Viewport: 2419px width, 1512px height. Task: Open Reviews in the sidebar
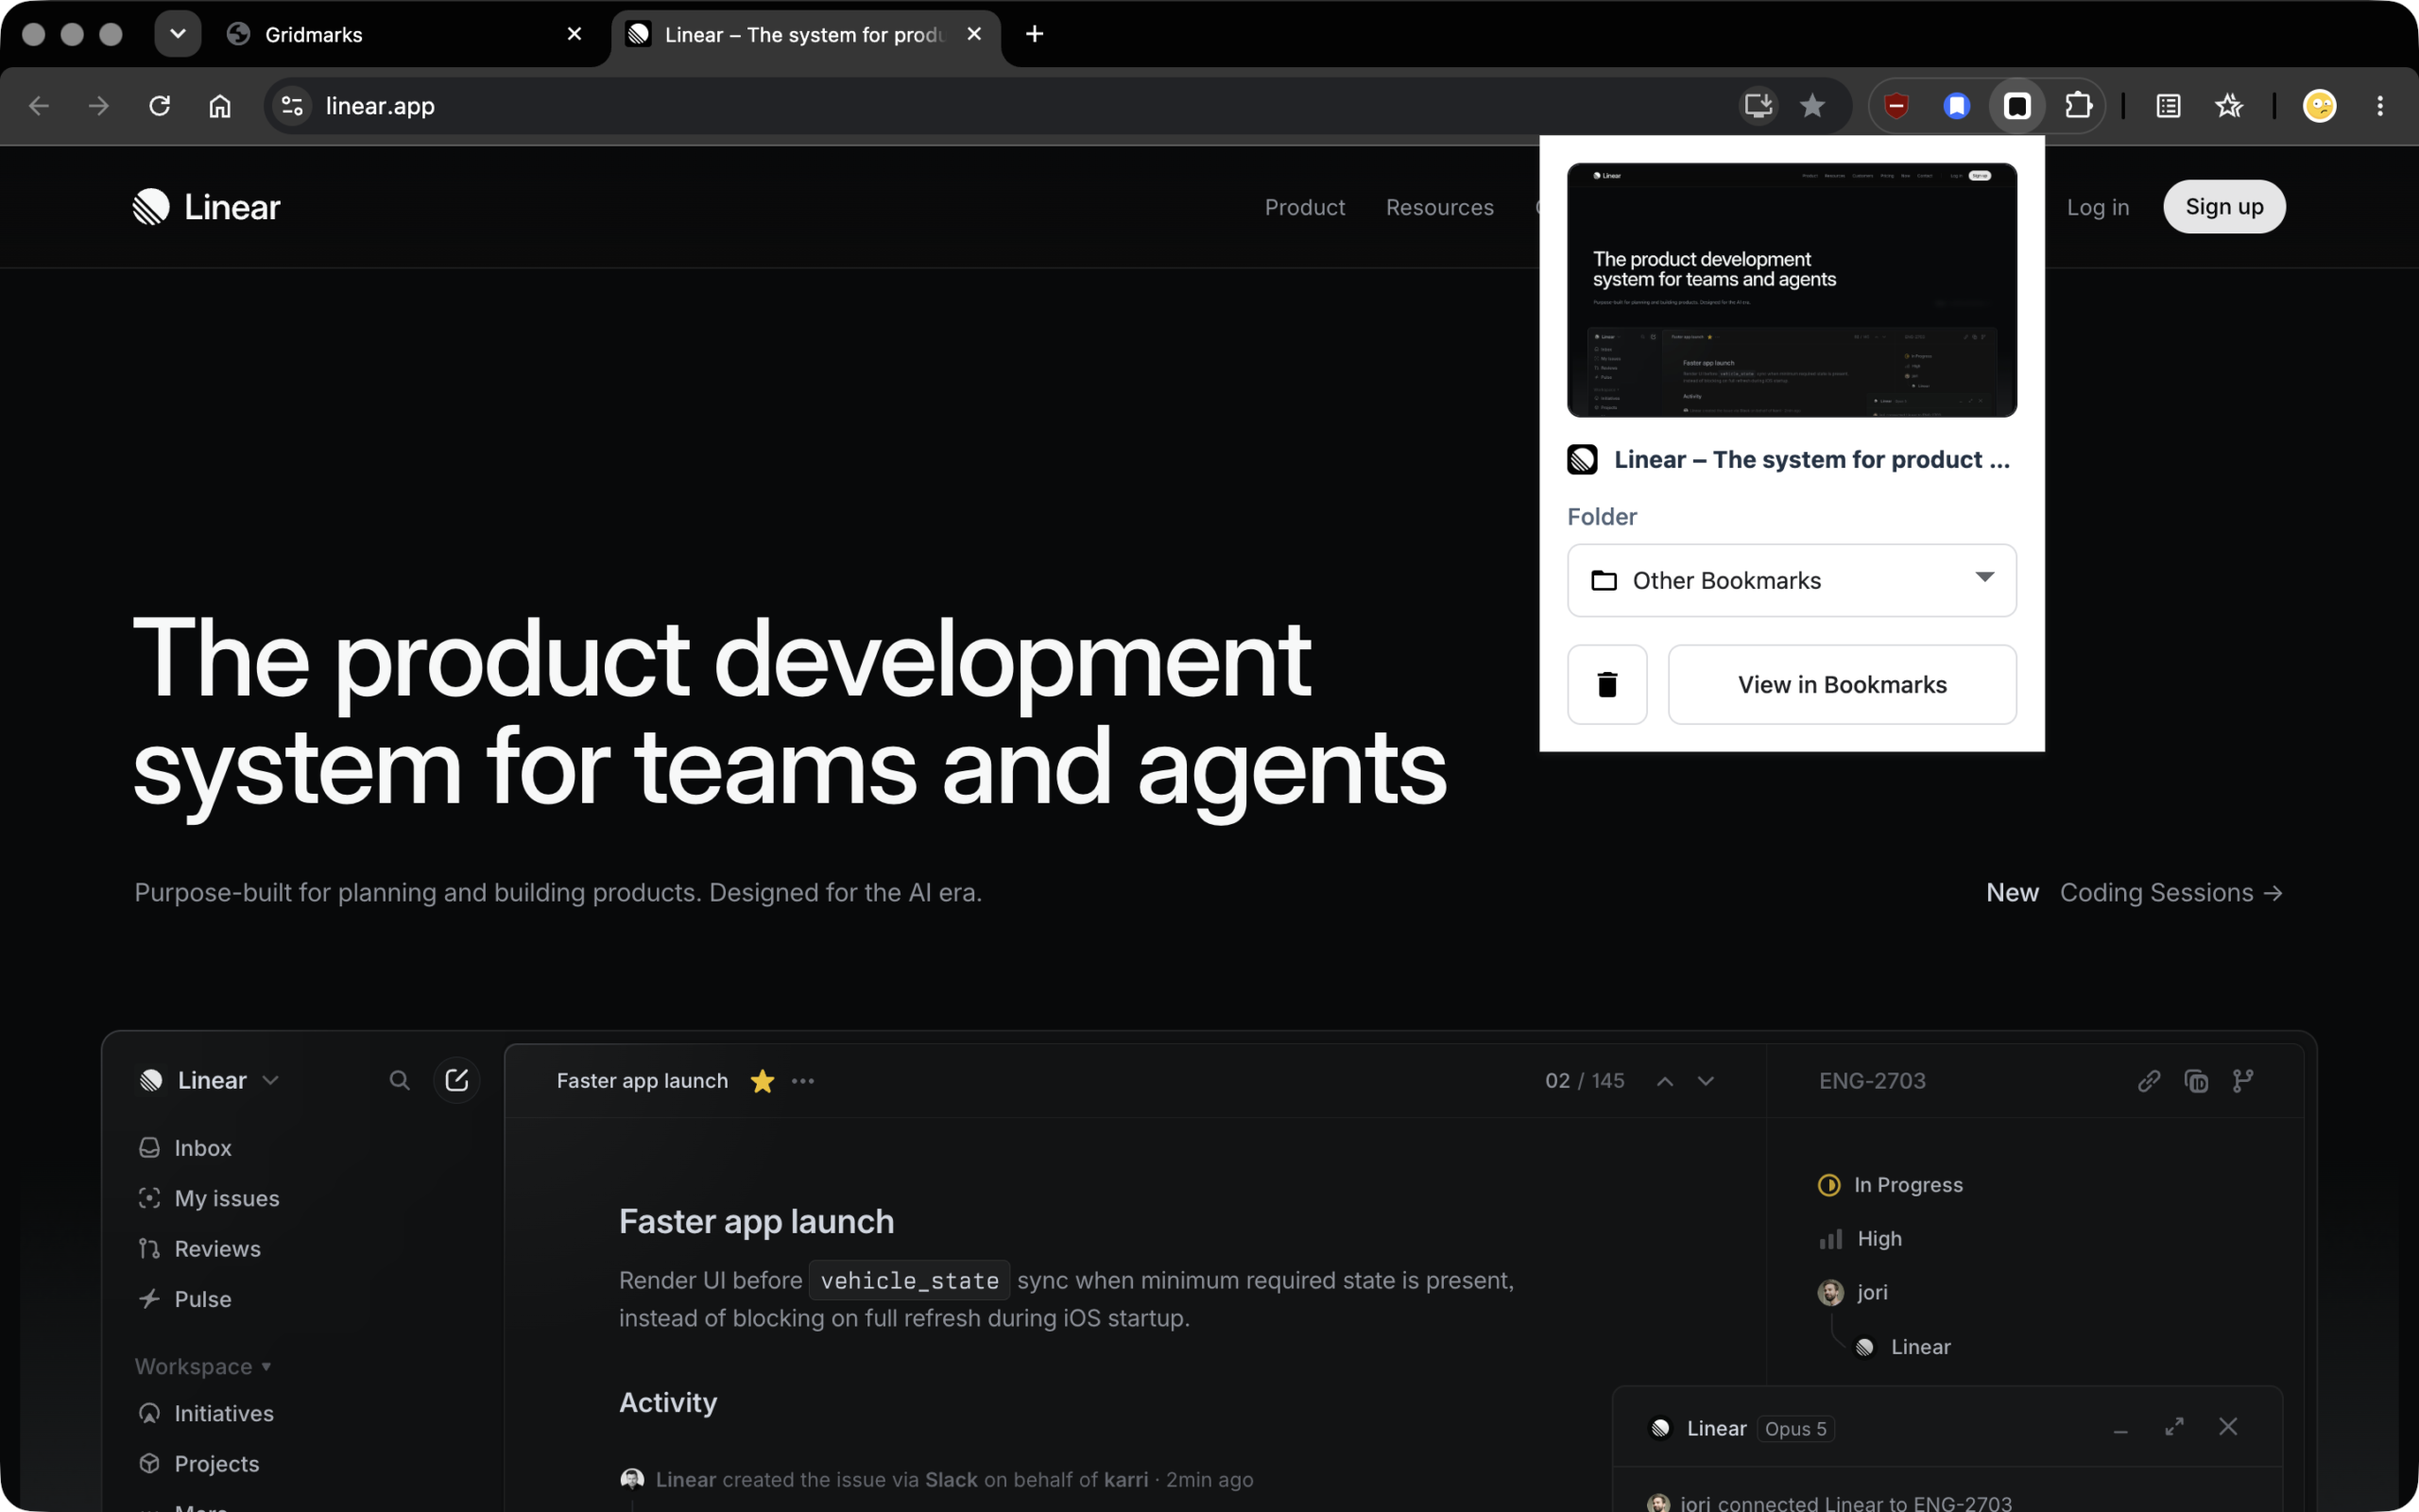click(199, 1249)
